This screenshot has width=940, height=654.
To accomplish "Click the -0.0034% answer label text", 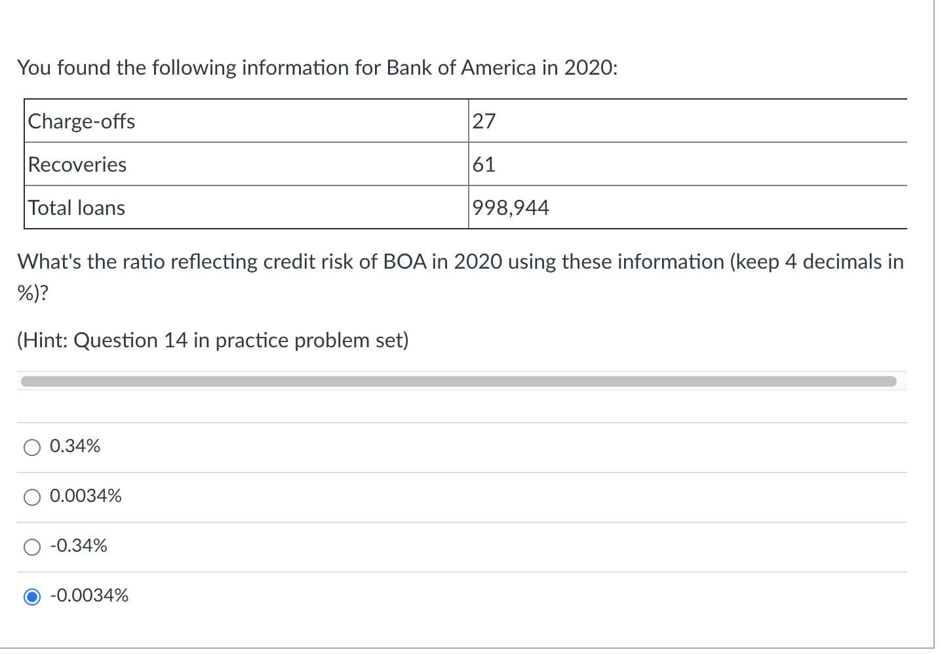I will point(89,596).
